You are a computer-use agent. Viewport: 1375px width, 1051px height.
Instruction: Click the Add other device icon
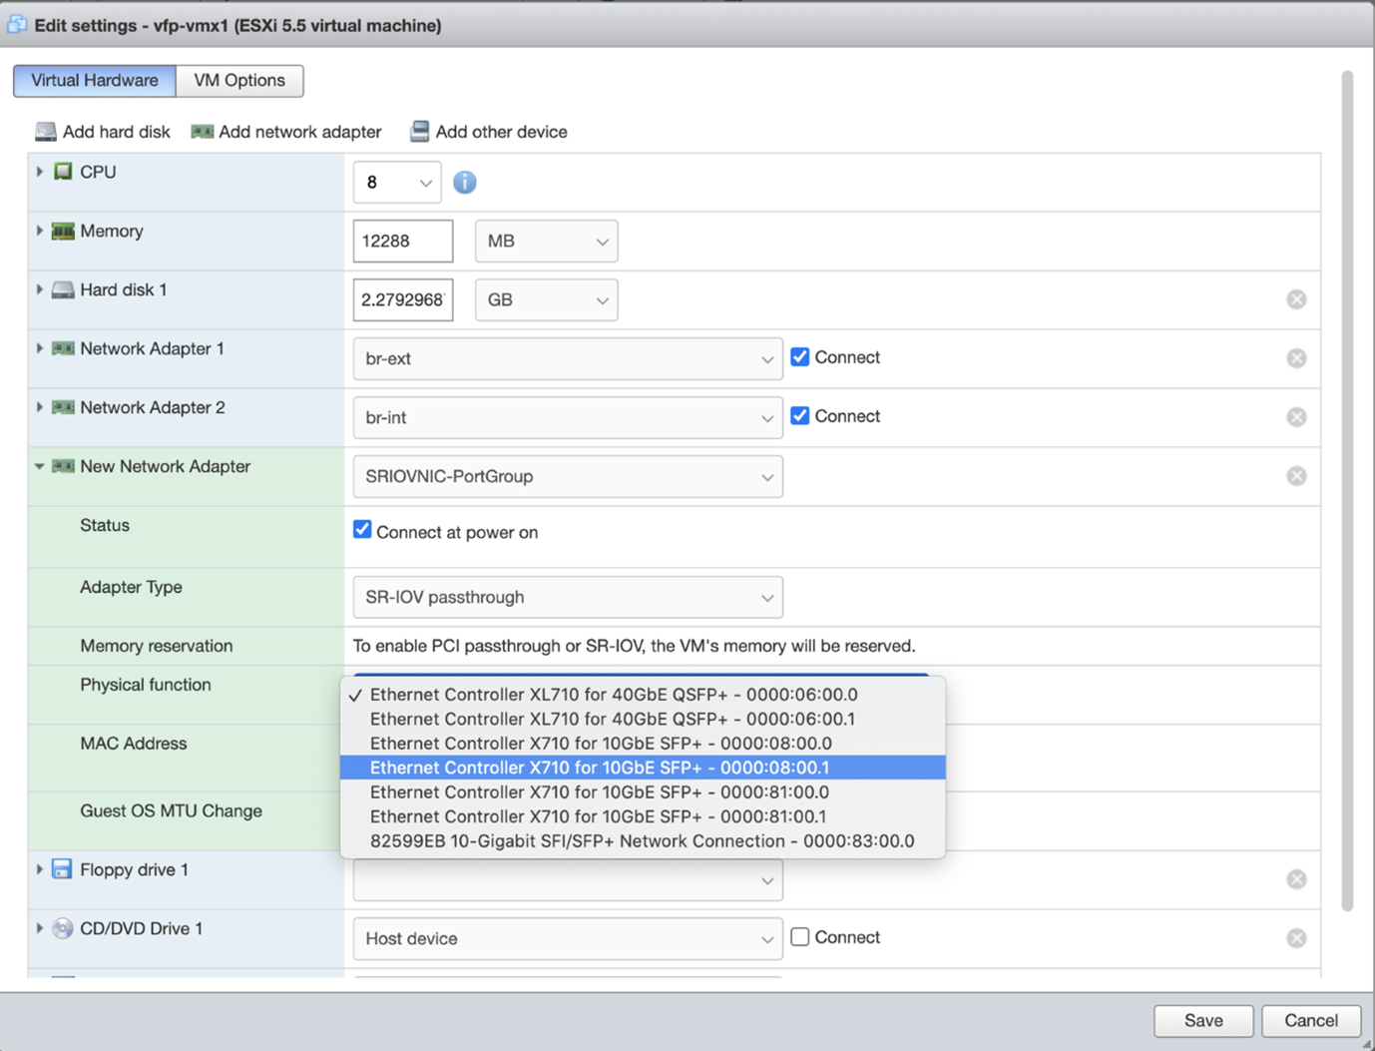pos(420,132)
